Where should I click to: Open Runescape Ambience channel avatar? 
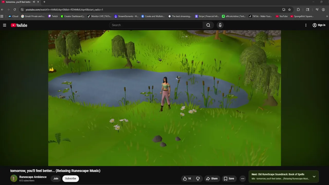tap(14, 178)
